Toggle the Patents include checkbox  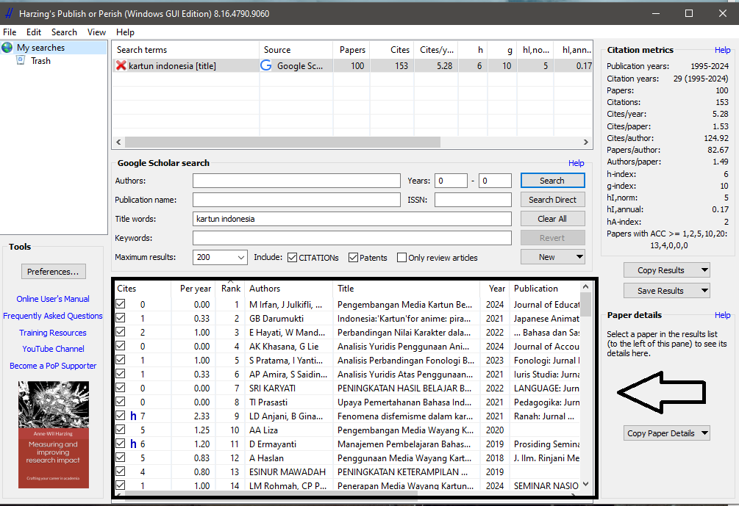353,258
